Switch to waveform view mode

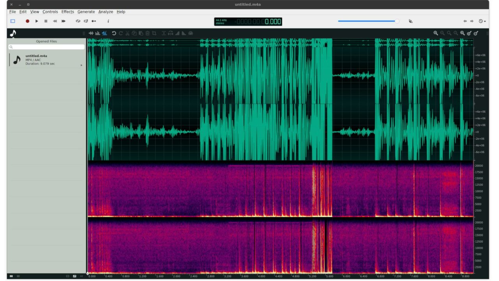[x=91, y=33]
